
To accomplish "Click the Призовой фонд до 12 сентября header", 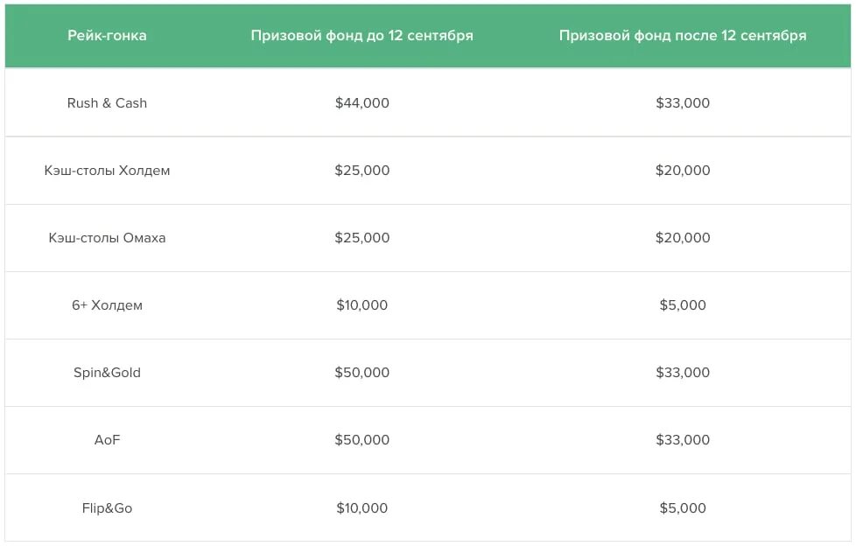I will pos(362,36).
